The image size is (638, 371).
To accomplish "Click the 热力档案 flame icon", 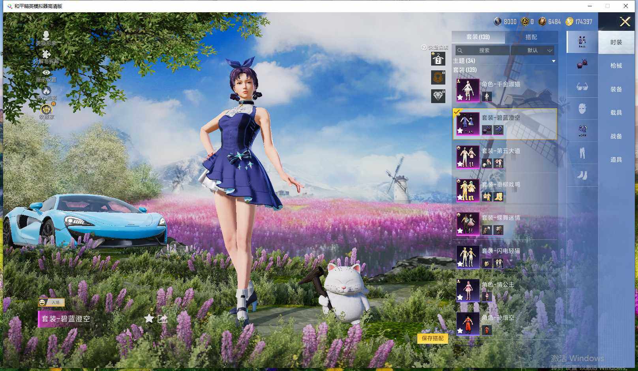I will click(x=47, y=90).
